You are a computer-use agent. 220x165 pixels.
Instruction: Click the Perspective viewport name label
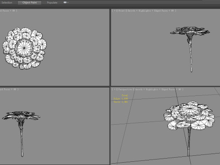click(125, 89)
